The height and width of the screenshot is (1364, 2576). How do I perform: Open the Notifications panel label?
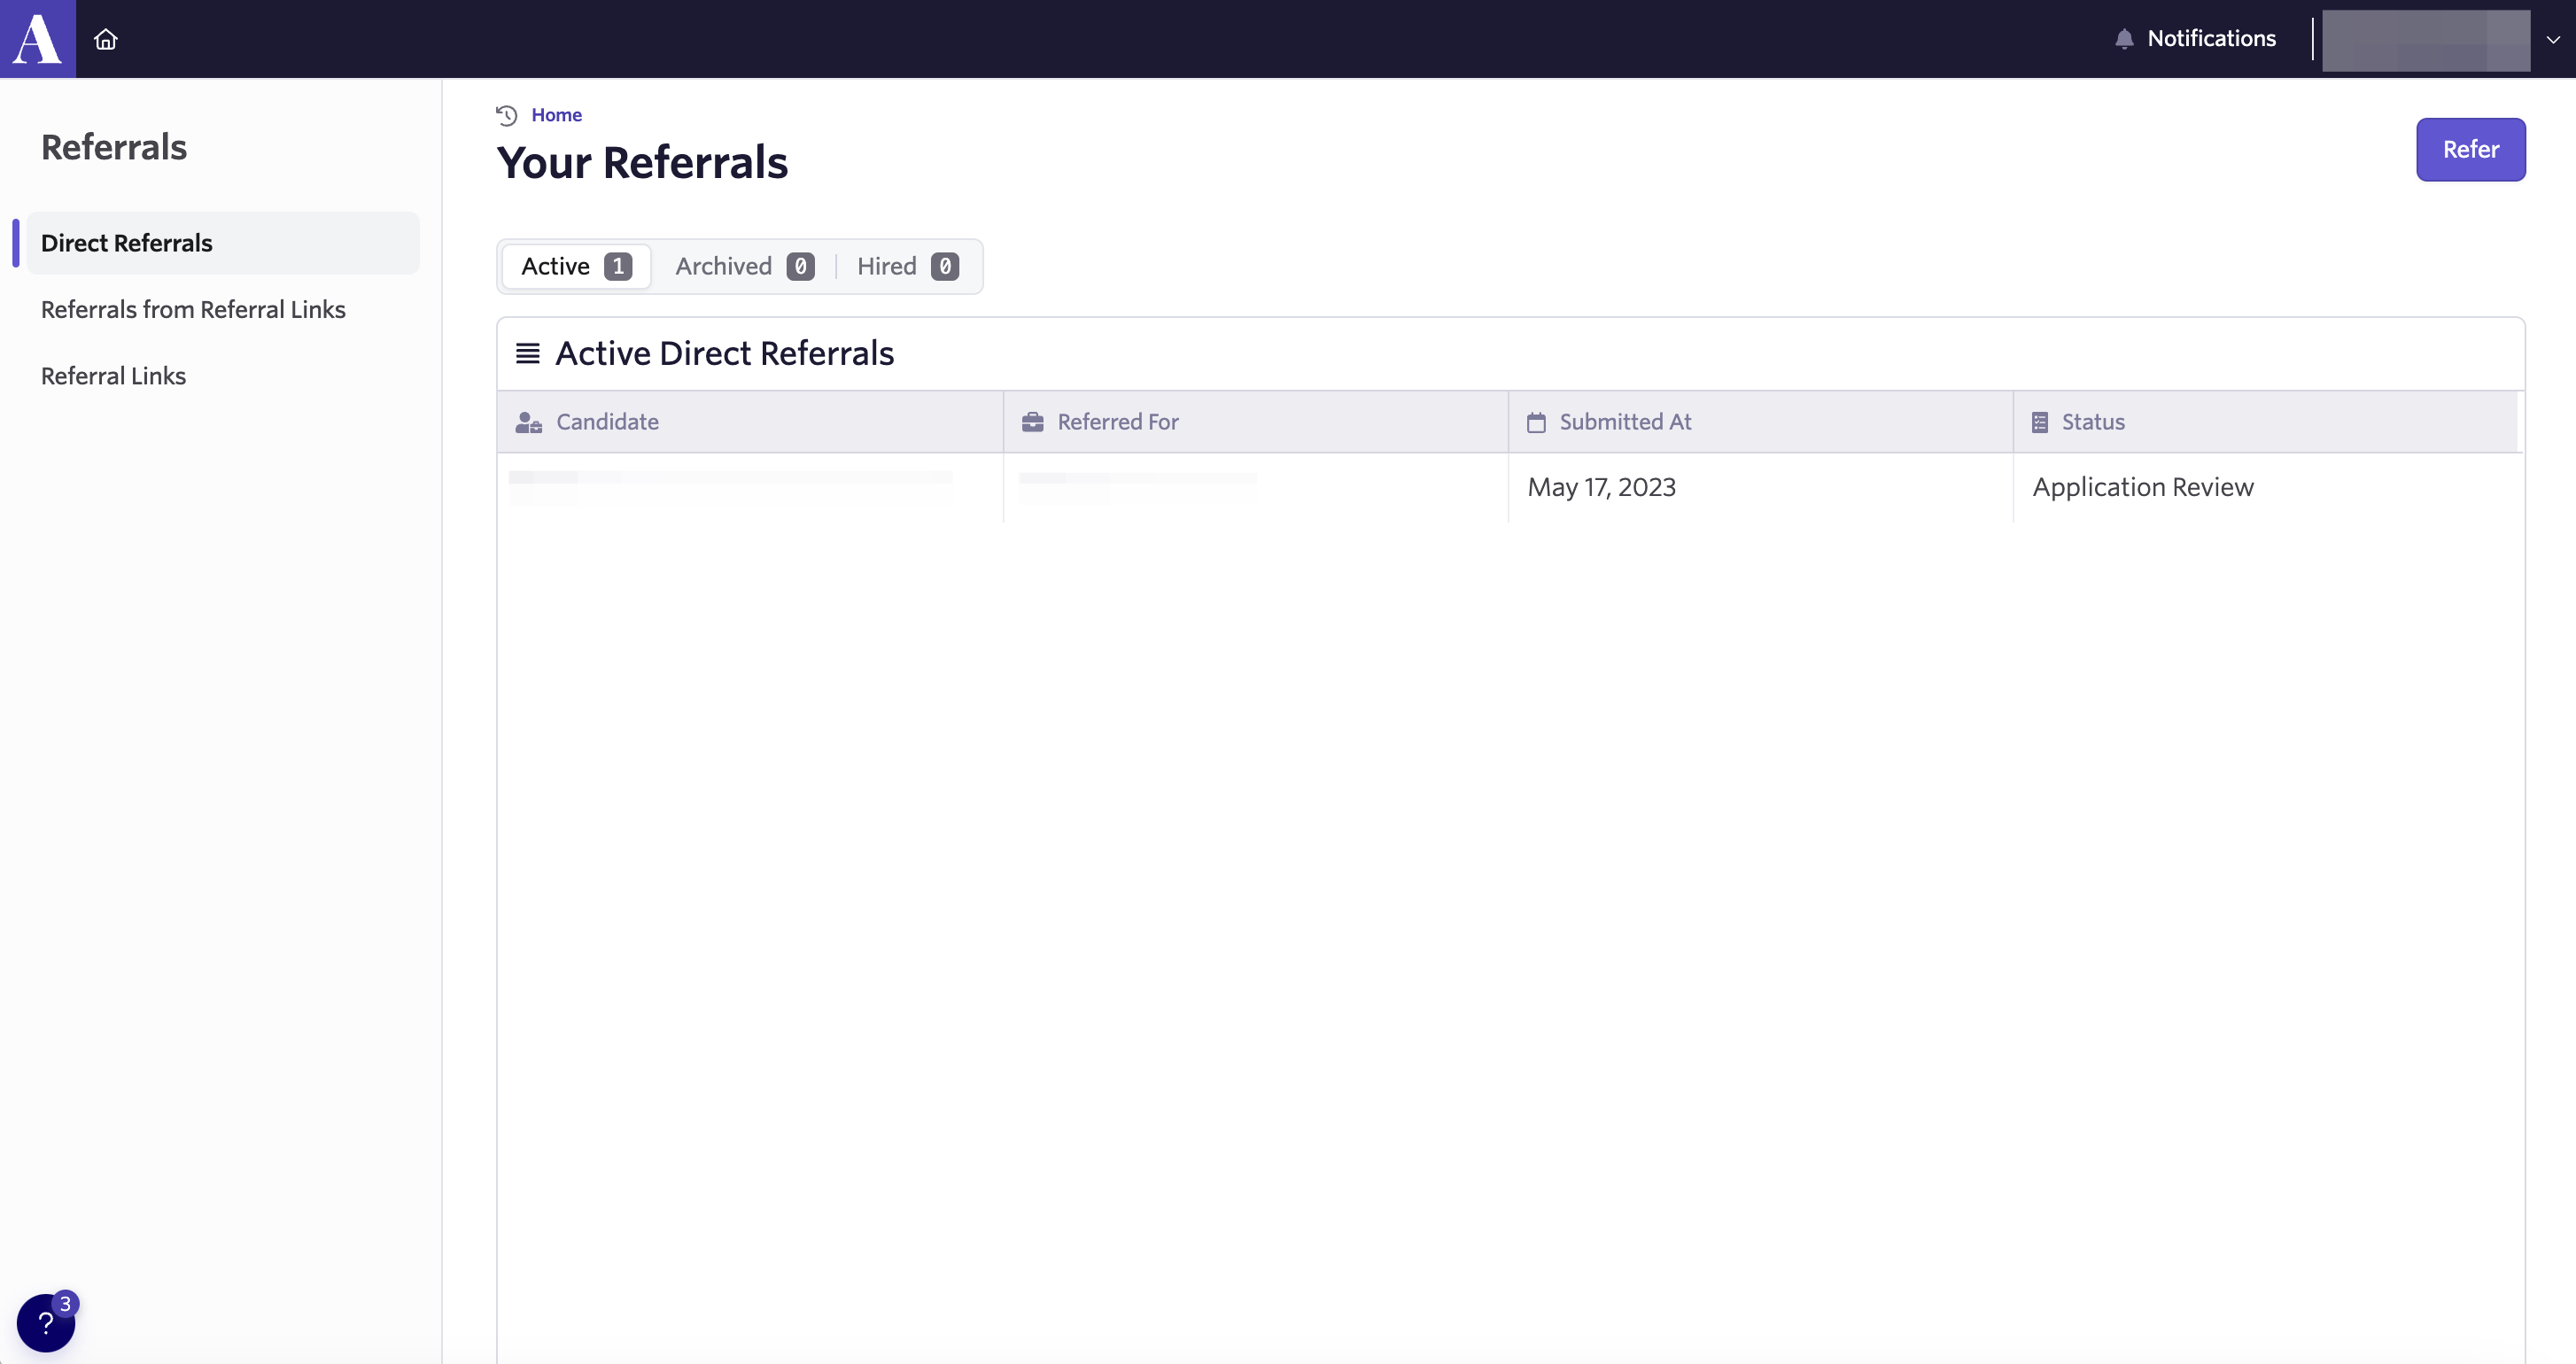pyautogui.click(x=2211, y=38)
